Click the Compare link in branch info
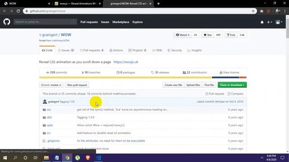The height and width of the screenshot is (162, 289). (235, 94)
